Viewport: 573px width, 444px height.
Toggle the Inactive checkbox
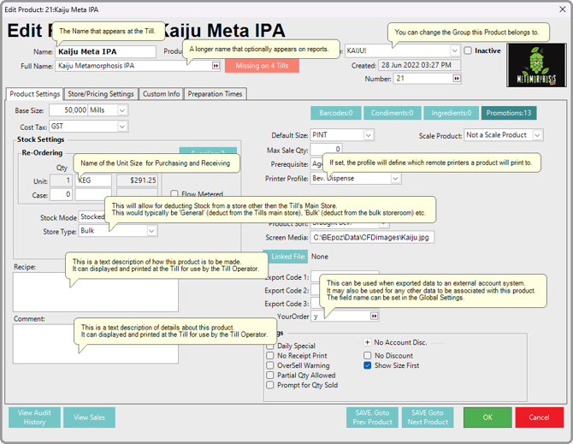coord(468,51)
